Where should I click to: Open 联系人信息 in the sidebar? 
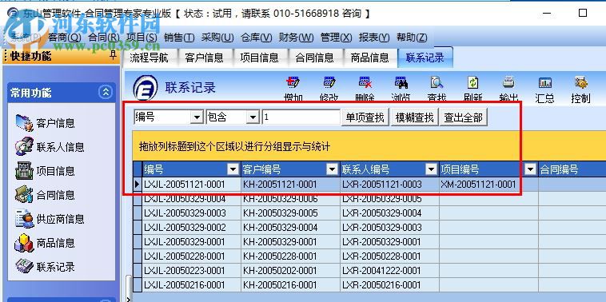tap(50, 147)
